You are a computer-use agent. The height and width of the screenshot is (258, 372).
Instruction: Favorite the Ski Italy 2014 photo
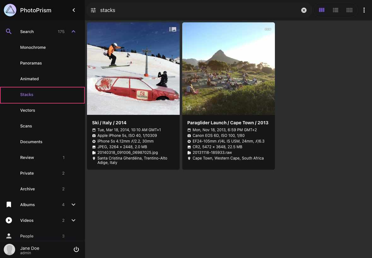click(x=94, y=108)
